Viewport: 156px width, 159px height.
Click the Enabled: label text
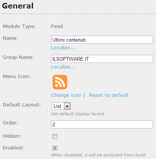click(x=13, y=148)
